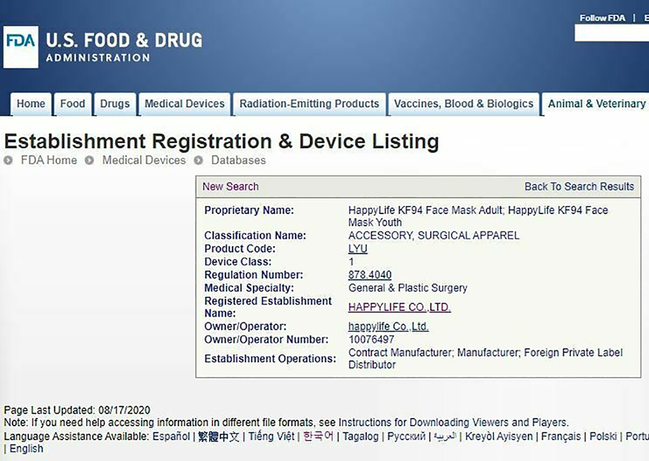Open product code LYU link
The width and height of the screenshot is (649, 461).
(357, 249)
